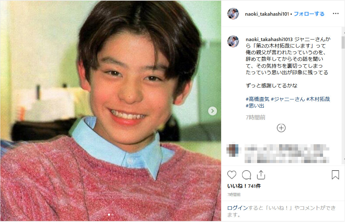Open comments via the speech bubble icon
Image resolution: width=345 pixels, height=222 pixels.
pyautogui.click(x=247, y=175)
